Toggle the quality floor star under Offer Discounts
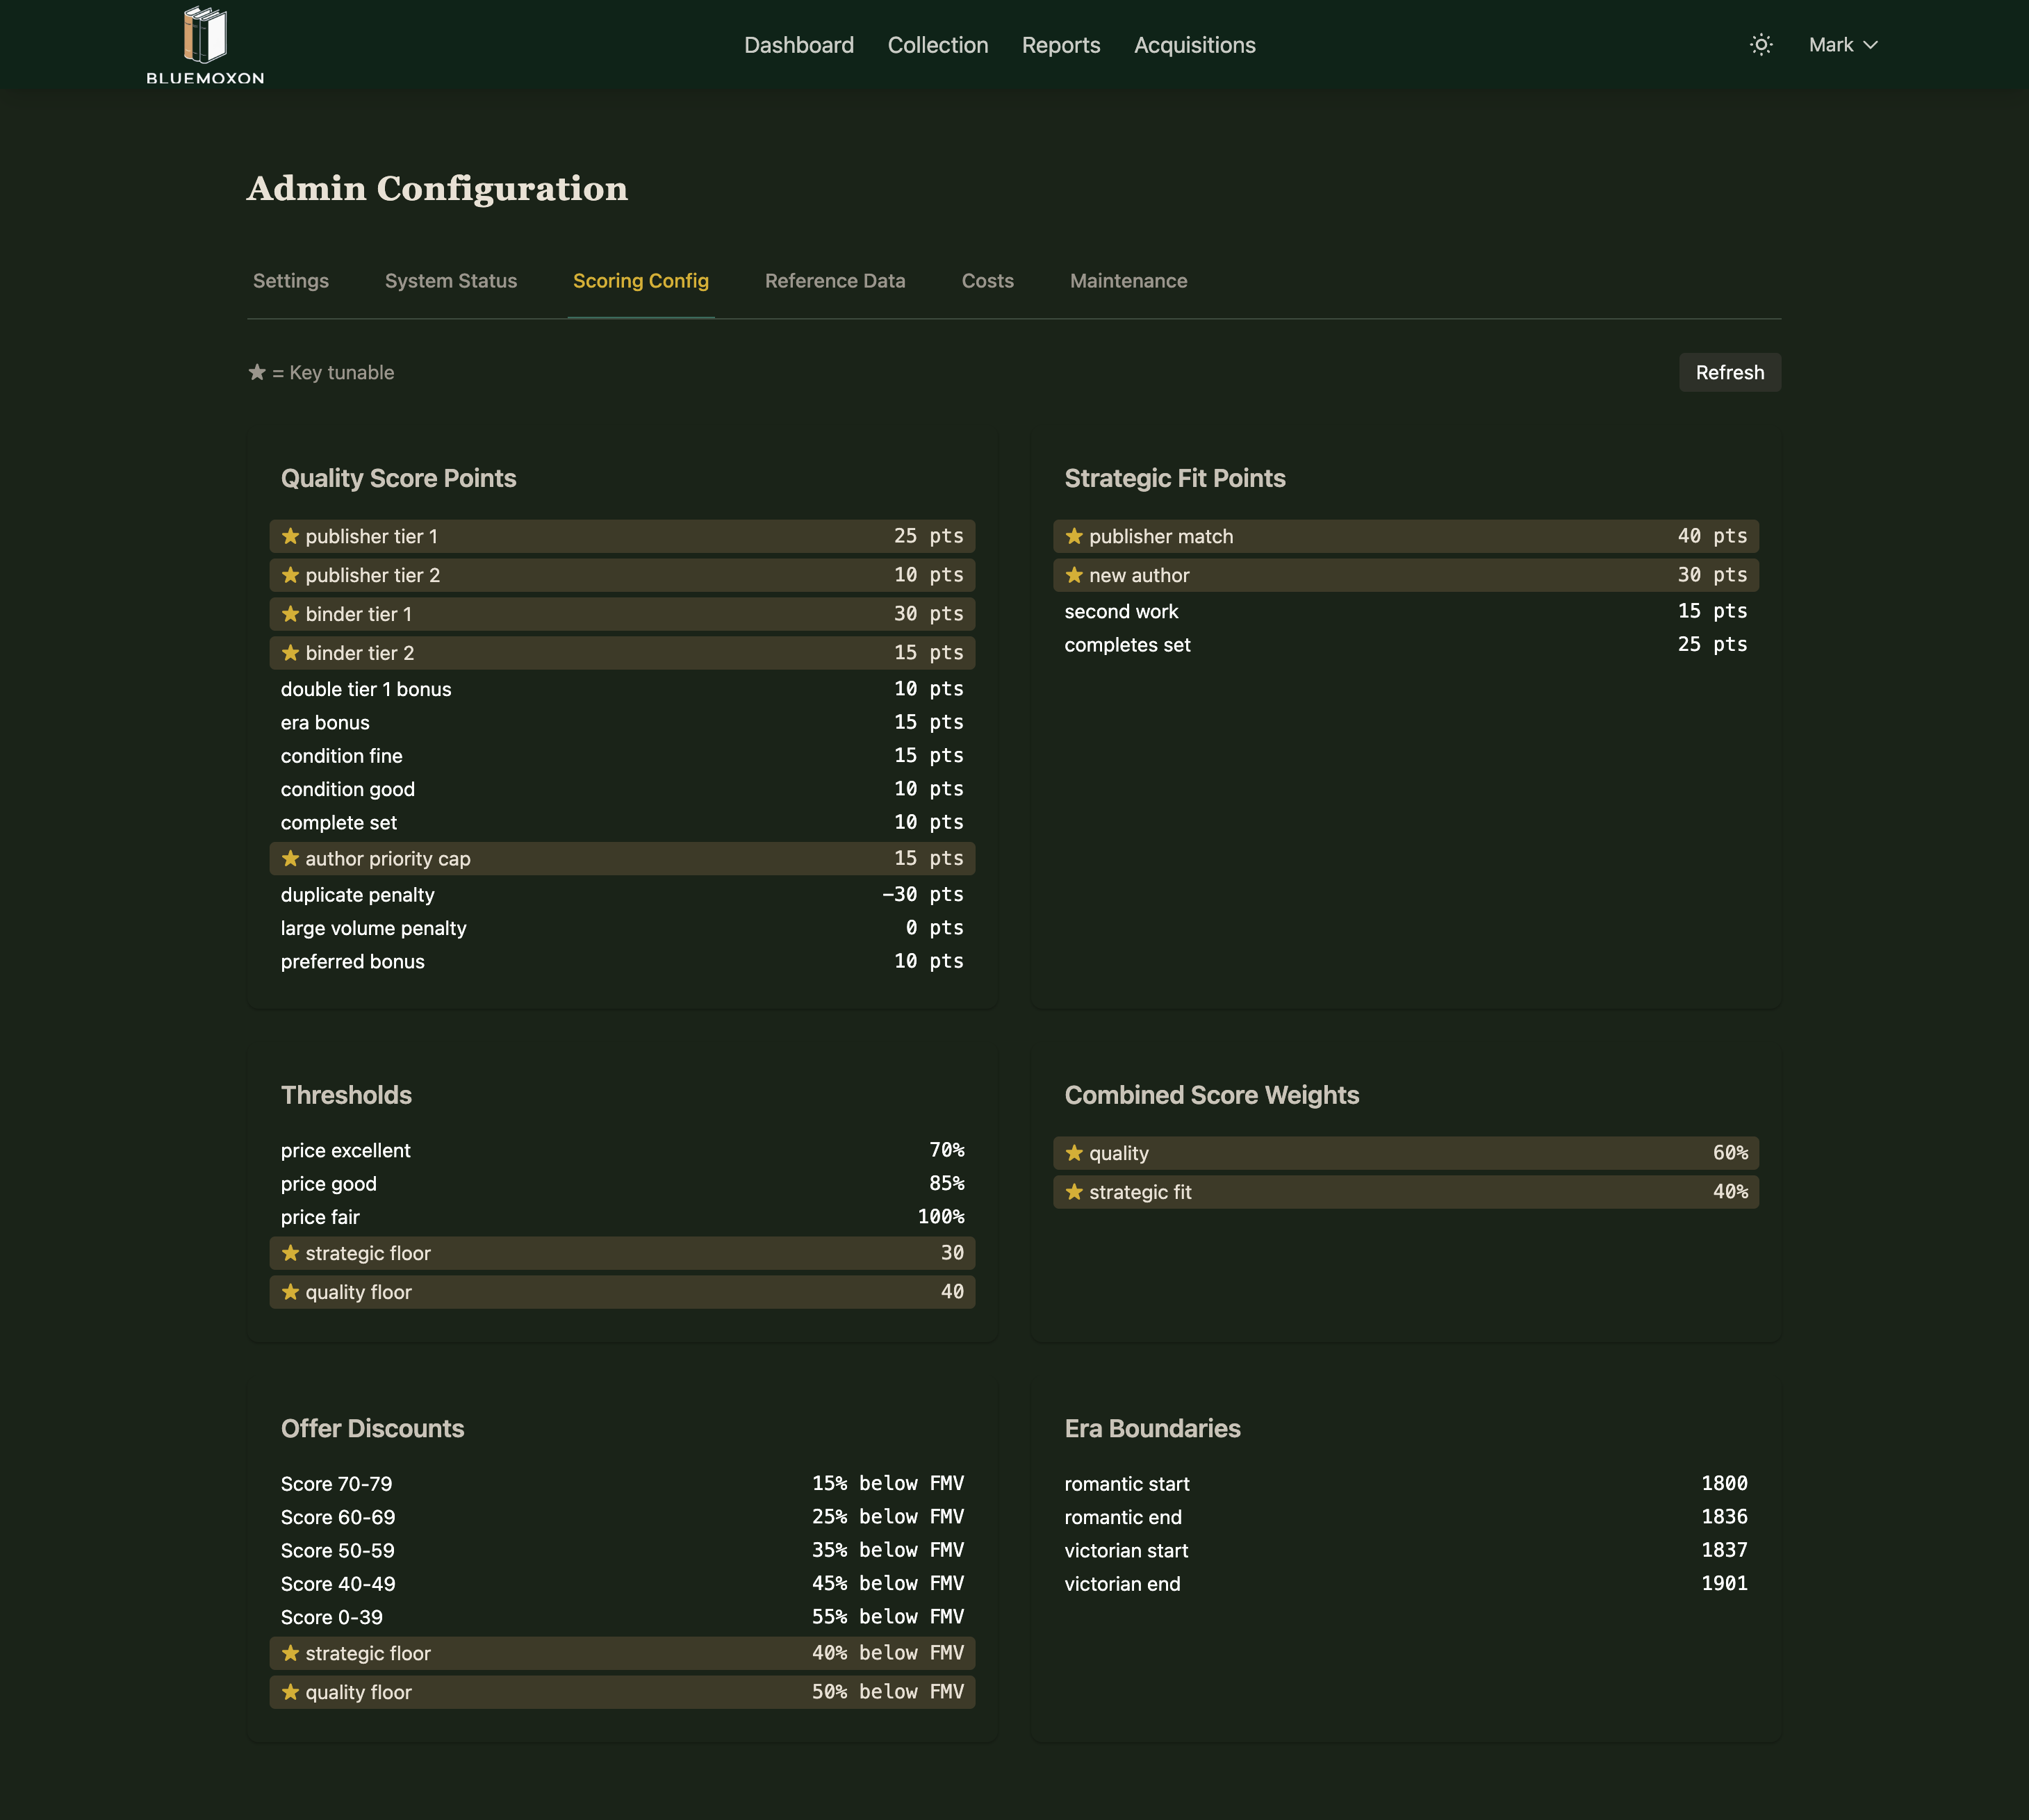This screenshot has height=1820, width=2029. click(290, 1691)
